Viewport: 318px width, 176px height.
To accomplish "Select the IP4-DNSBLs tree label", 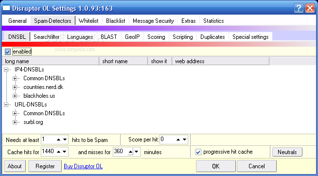I will point(29,70).
